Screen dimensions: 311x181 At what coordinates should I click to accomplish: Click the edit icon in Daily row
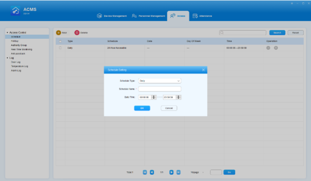268,48
